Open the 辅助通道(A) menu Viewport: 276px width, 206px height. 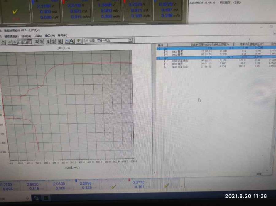(x=11, y=36)
